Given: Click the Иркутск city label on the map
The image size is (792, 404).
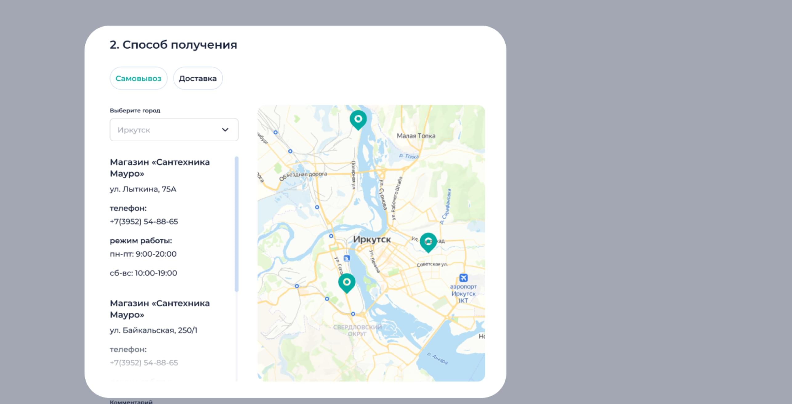Looking at the screenshot, I should [372, 239].
